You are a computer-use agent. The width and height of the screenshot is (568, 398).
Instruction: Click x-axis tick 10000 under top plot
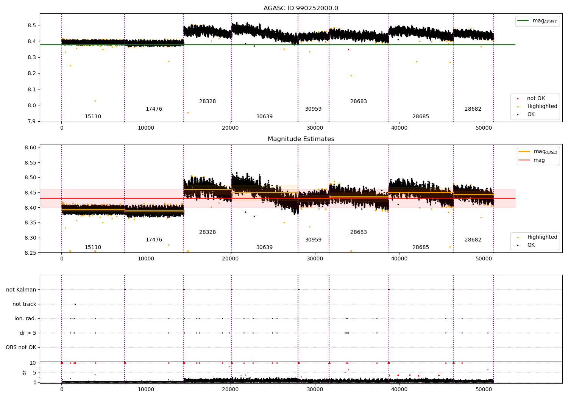(146, 128)
